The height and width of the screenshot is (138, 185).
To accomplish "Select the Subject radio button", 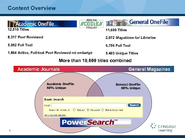I will click(74, 110).
